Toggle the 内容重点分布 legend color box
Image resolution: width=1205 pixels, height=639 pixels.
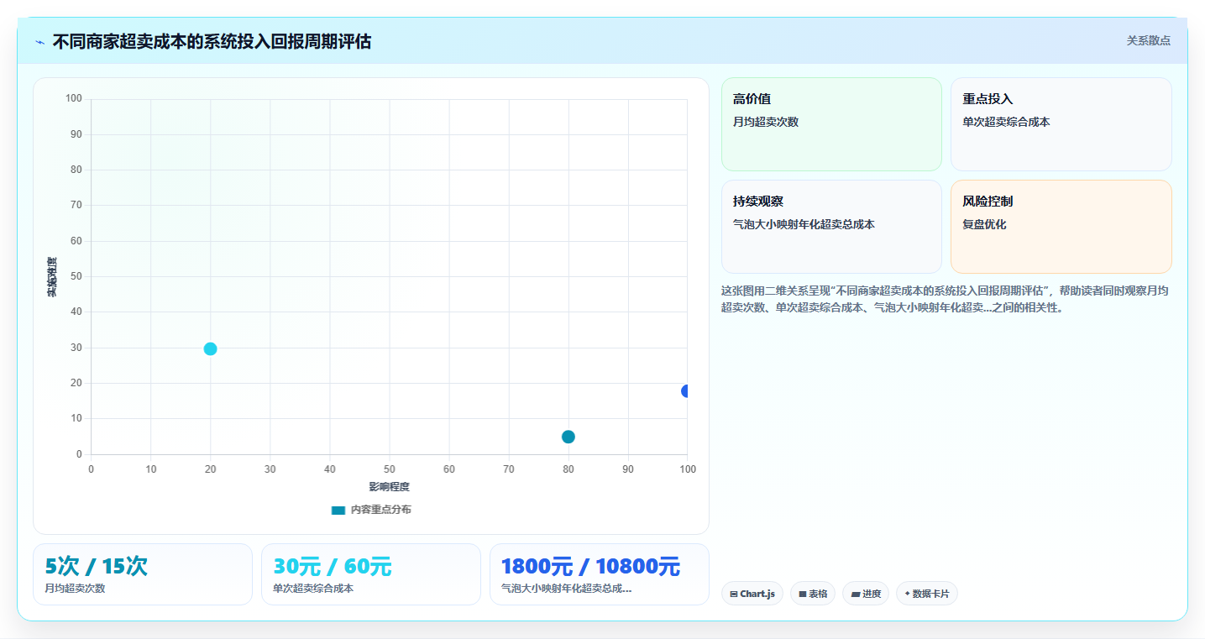tap(338, 510)
